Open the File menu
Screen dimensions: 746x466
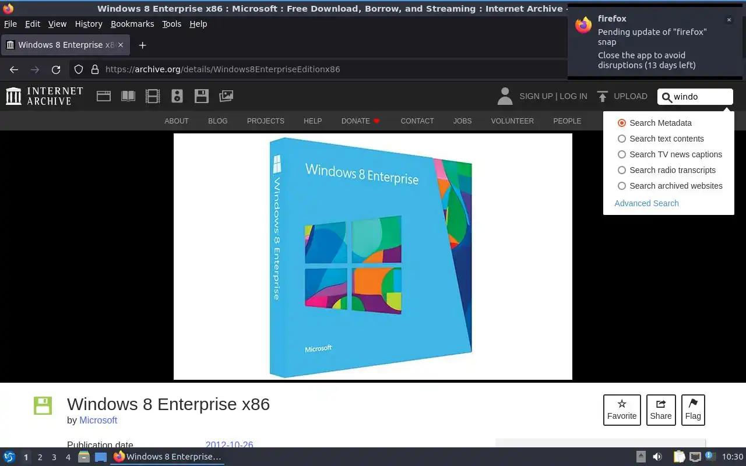10,24
